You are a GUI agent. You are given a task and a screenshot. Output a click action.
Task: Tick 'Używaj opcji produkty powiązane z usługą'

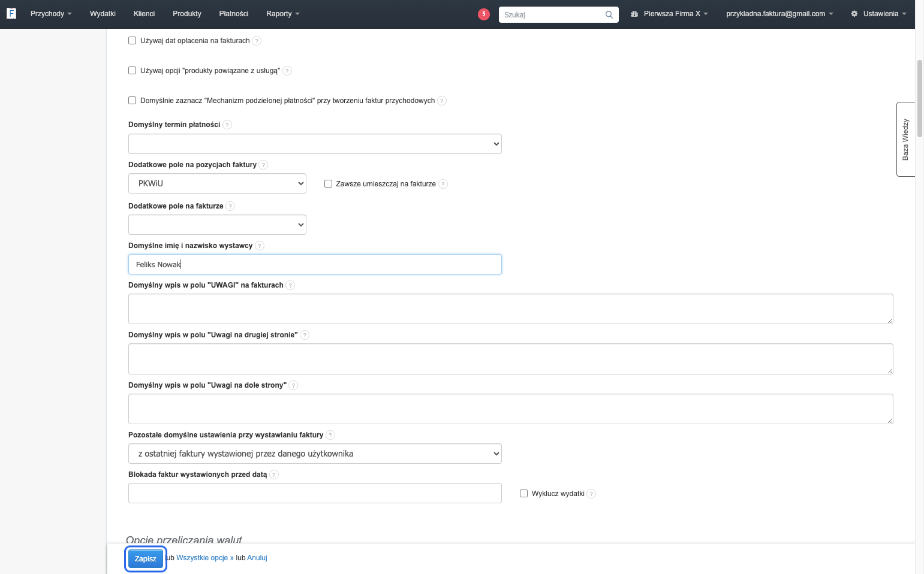[x=133, y=71]
